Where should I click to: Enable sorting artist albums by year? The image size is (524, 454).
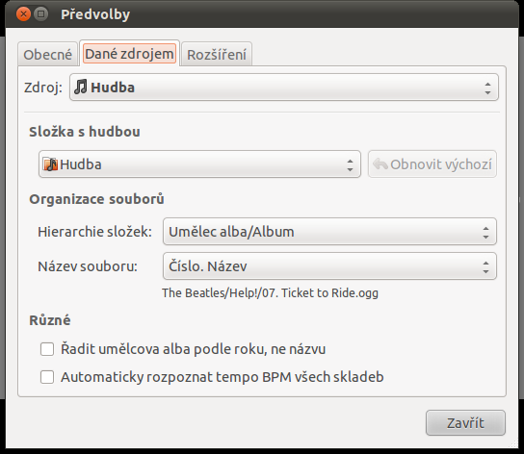[47, 349]
